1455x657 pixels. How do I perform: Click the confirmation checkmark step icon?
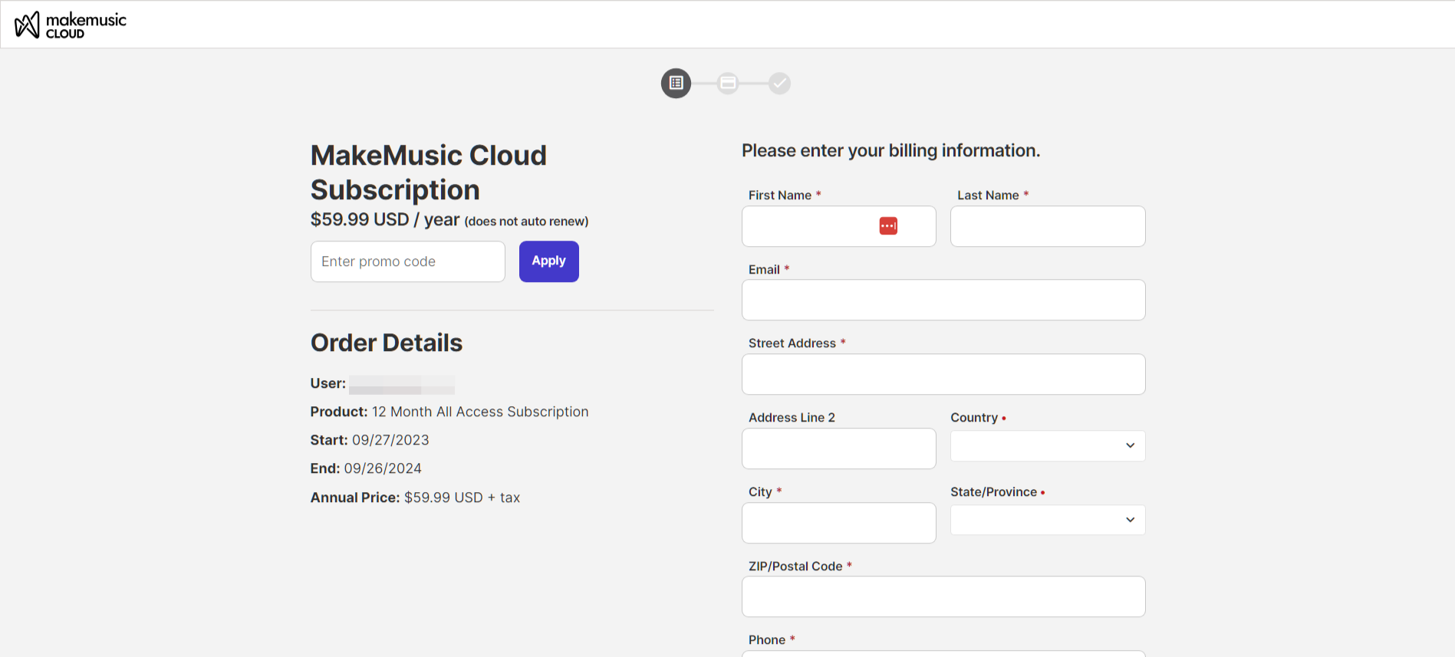pos(779,83)
